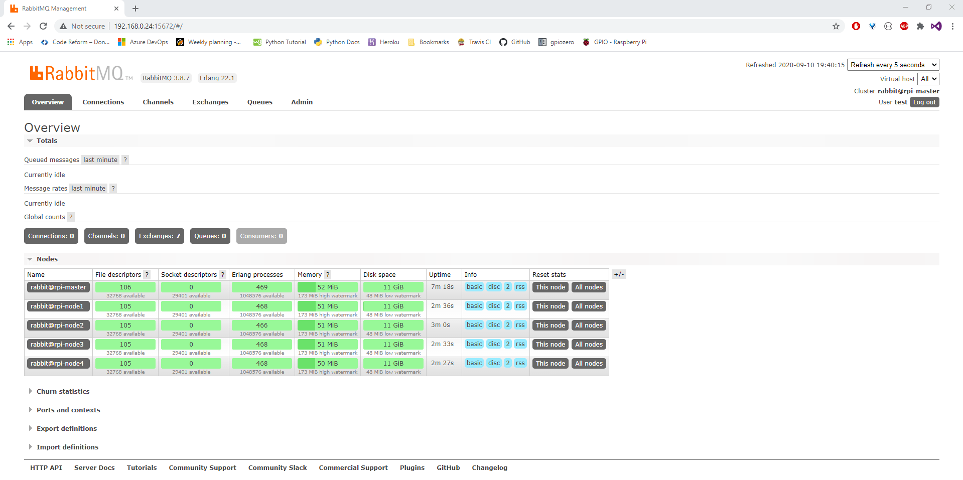This screenshot has height=480, width=963.
Task: Click the Exchanges: 7 count button
Action: coord(160,236)
